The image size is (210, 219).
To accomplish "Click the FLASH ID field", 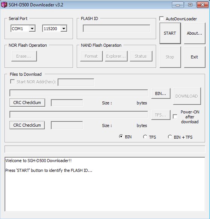I will point(117,29).
